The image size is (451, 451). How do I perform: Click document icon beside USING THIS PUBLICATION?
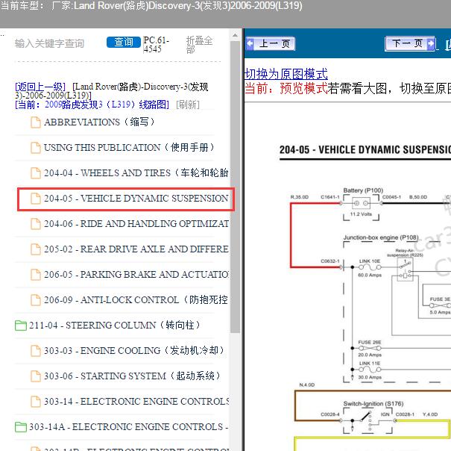[x=36, y=148]
